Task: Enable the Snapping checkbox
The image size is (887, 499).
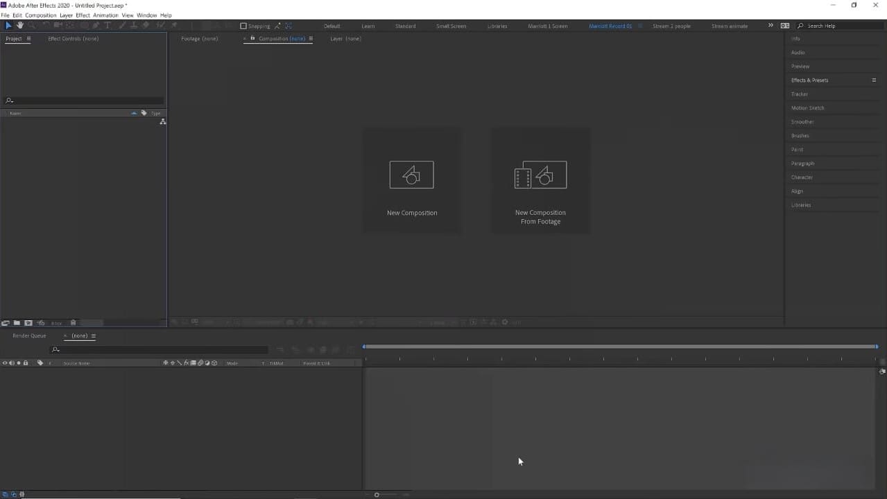Action: [x=243, y=26]
